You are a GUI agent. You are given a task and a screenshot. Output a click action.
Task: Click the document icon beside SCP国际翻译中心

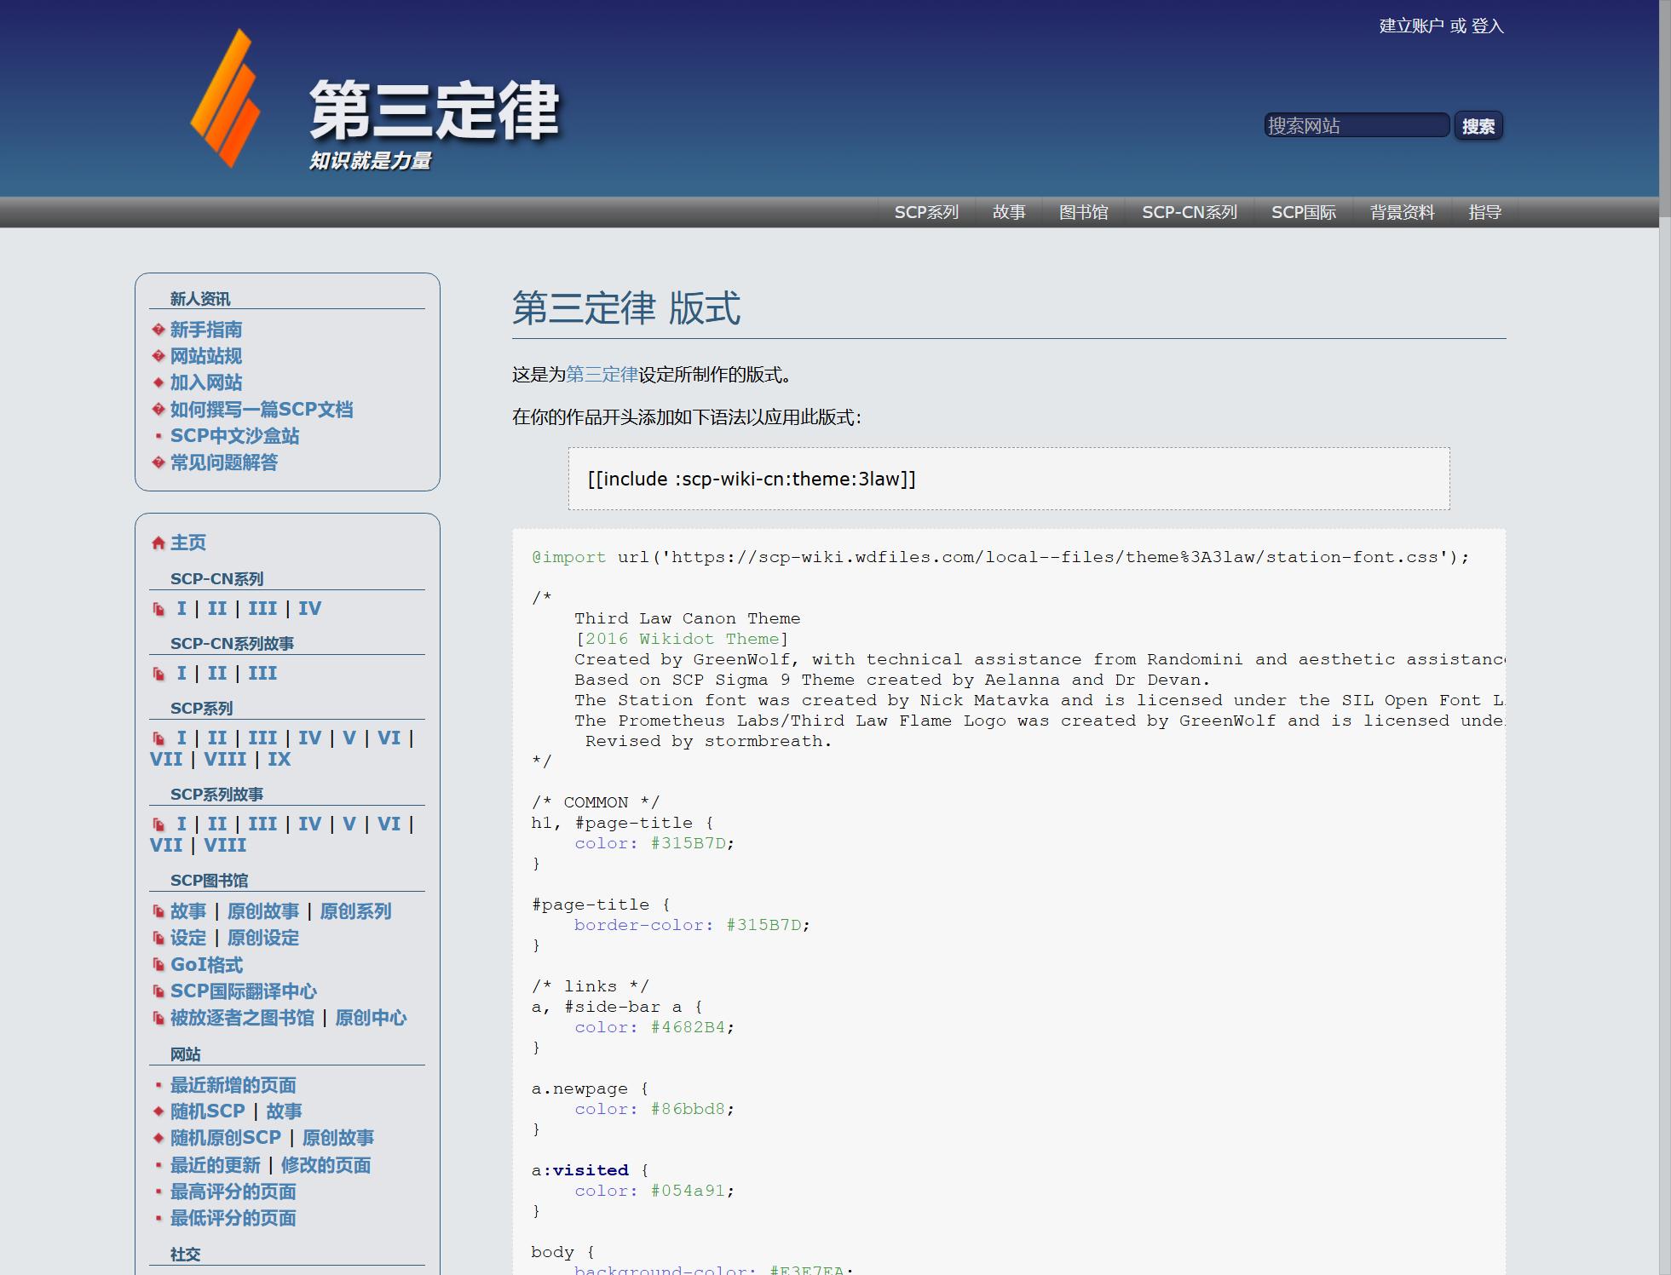pyautogui.click(x=158, y=991)
